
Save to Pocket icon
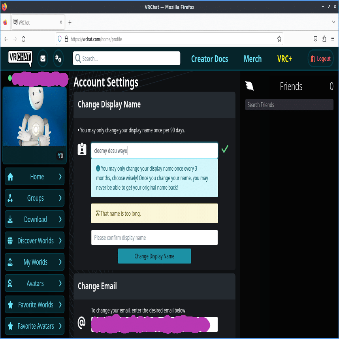click(x=315, y=39)
